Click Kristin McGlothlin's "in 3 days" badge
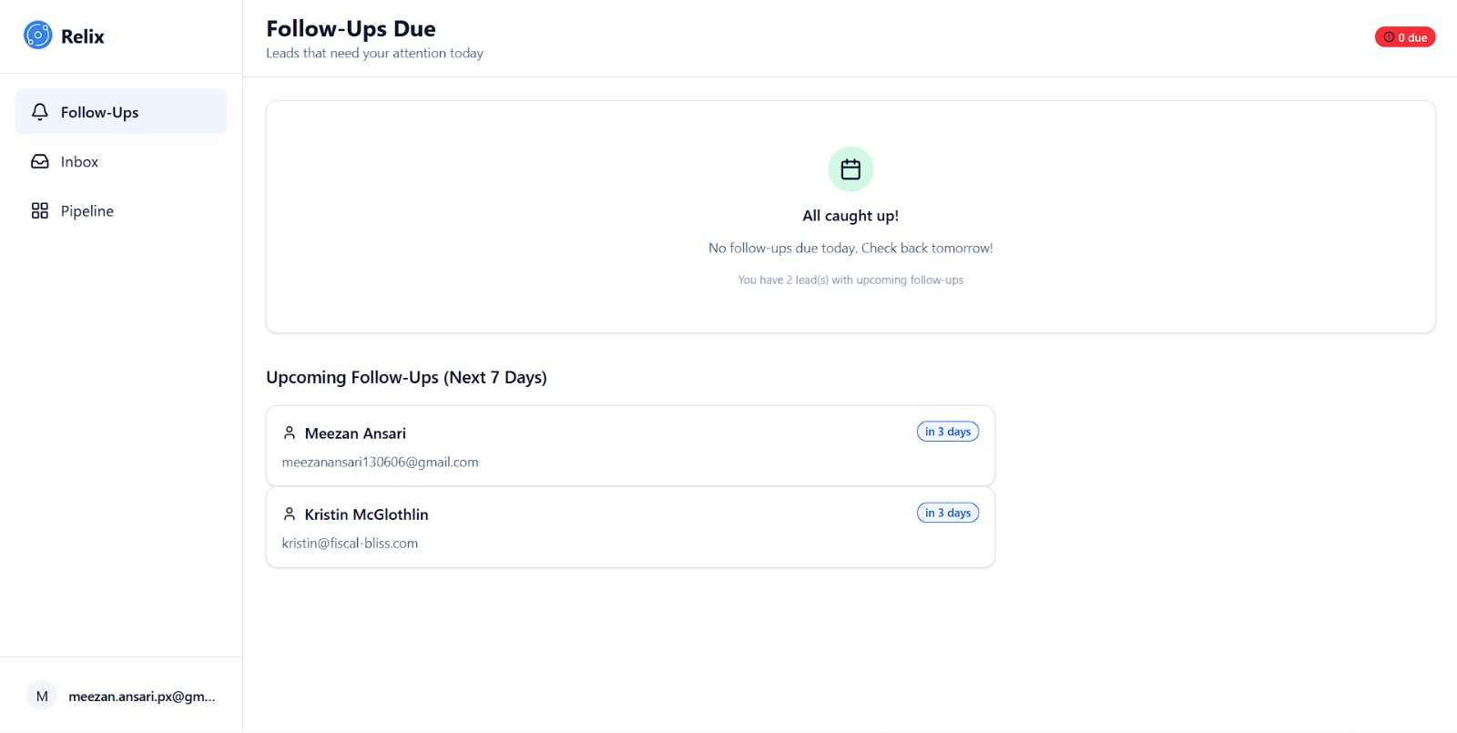This screenshot has height=733, width=1457. [947, 513]
